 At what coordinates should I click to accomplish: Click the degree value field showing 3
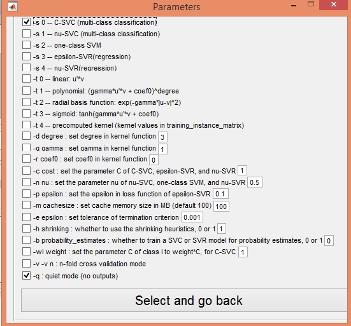(162, 137)
